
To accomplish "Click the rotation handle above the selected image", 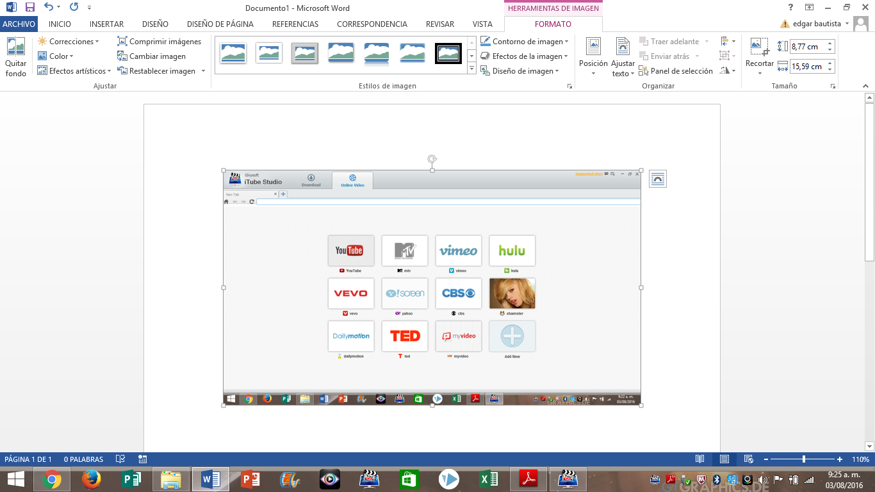I will coord(432,159).
